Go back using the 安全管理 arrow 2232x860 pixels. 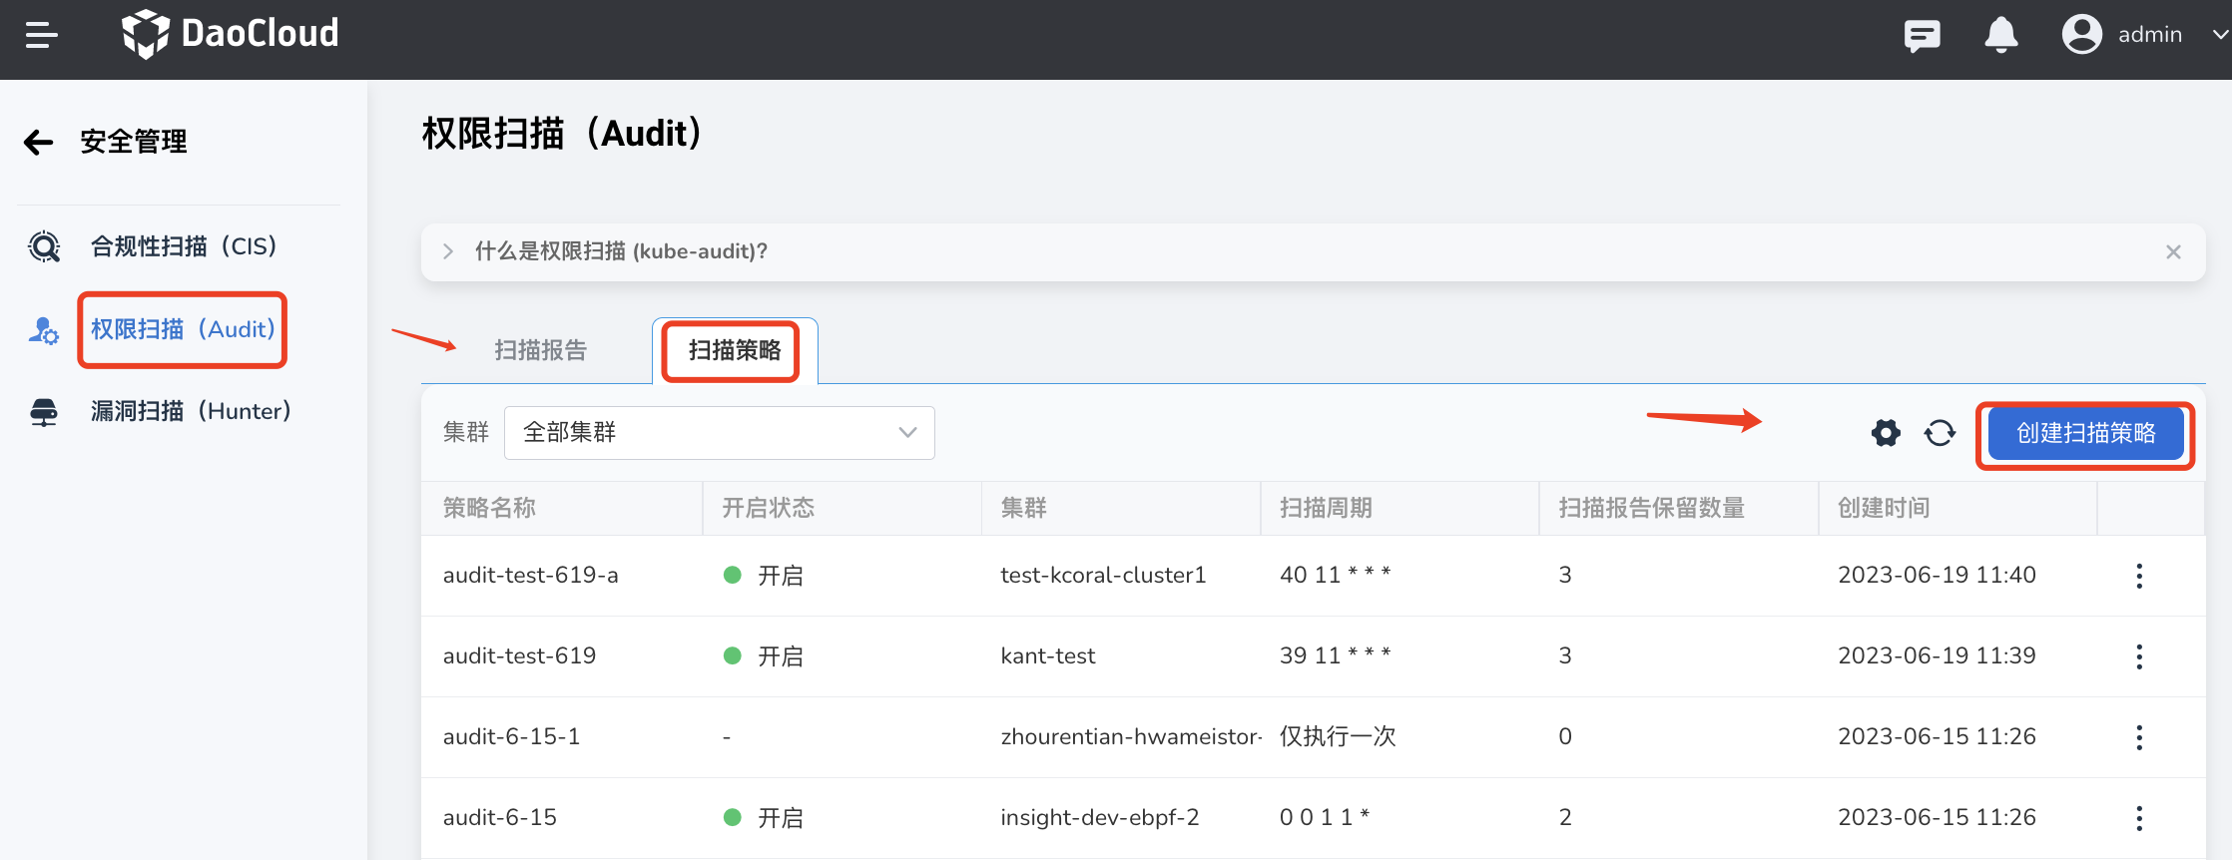click(38, 143)
